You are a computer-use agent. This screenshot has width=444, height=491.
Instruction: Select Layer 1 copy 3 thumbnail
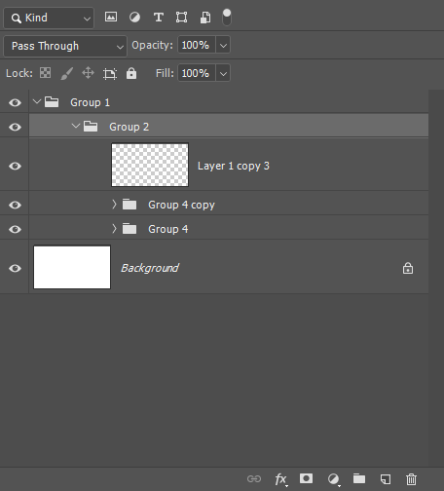[150, 165]
